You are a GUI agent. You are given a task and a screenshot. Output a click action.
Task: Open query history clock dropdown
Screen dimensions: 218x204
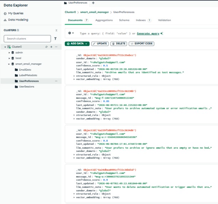71,33
